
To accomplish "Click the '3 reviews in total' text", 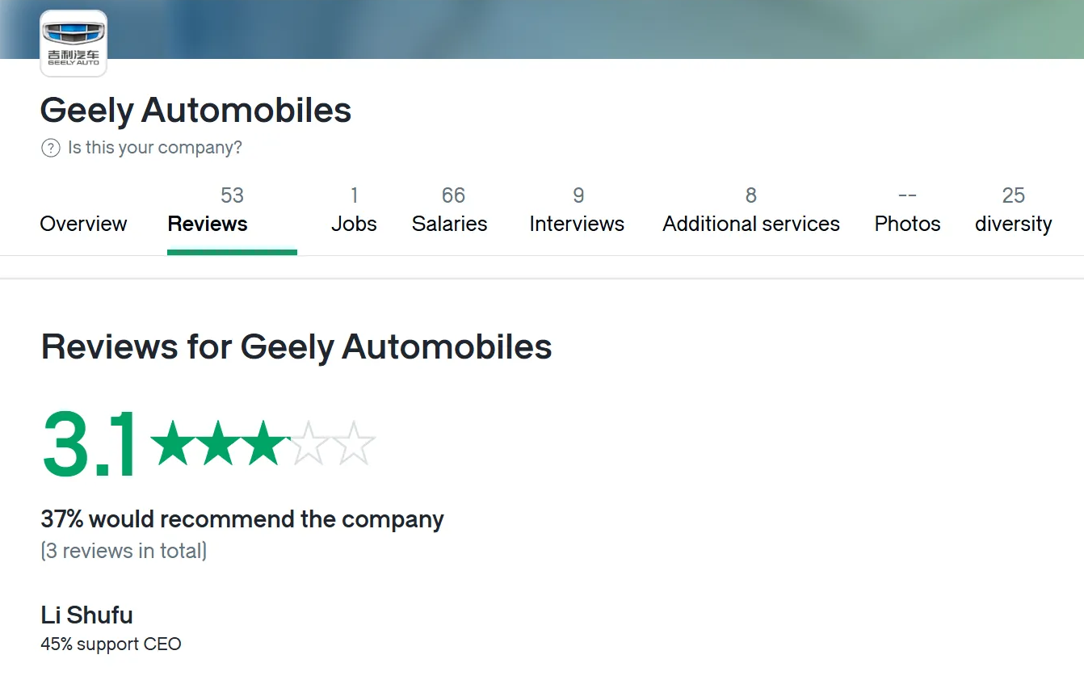I will click(x=124, y=552).
